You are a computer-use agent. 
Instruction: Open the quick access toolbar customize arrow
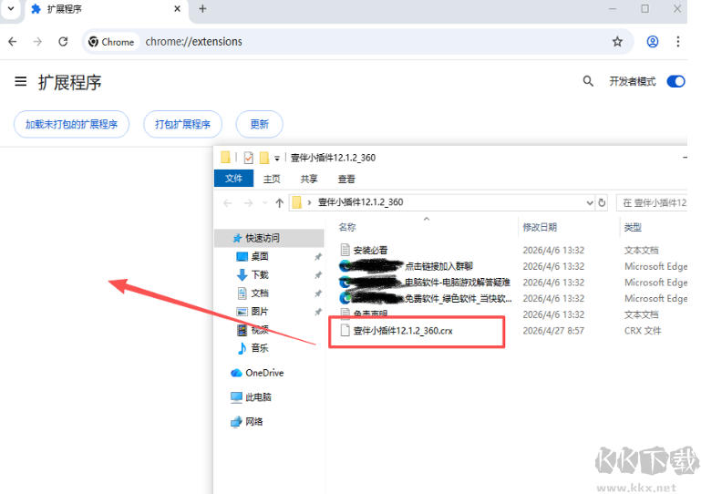(x=277, y=158)
